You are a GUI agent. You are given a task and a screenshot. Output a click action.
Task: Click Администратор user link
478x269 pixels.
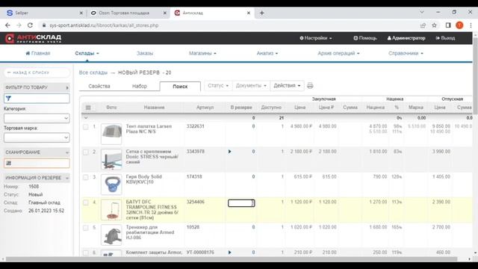pyautogui.click(x=406, y=38)
